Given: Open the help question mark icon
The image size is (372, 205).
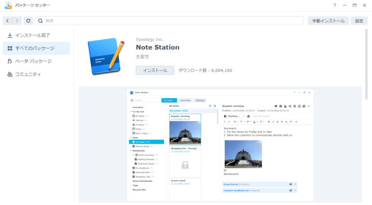Looking at the screenshot, I should click(334, 5).
